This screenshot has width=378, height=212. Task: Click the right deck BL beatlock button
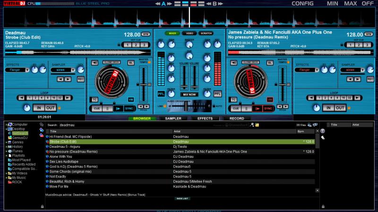270,63
